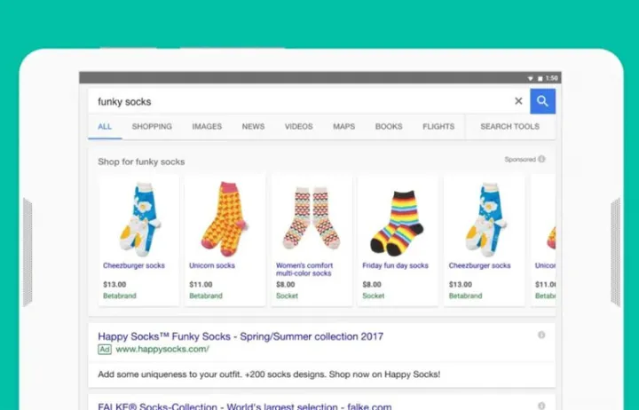This screenshot has height=410, width=639.
Task: Tap the Wi-Fi signal status icon
Action: click(530, 78)
